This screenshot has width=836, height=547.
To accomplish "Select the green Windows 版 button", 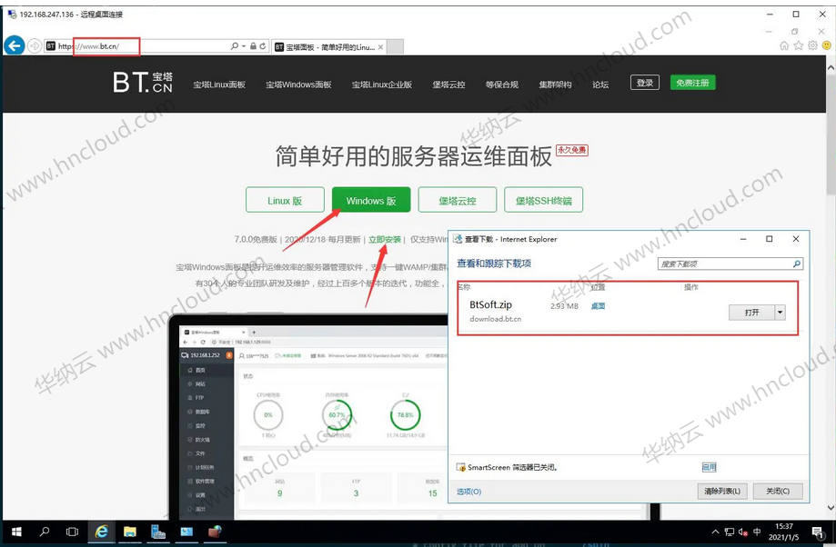I will click(x=371, y=200).
